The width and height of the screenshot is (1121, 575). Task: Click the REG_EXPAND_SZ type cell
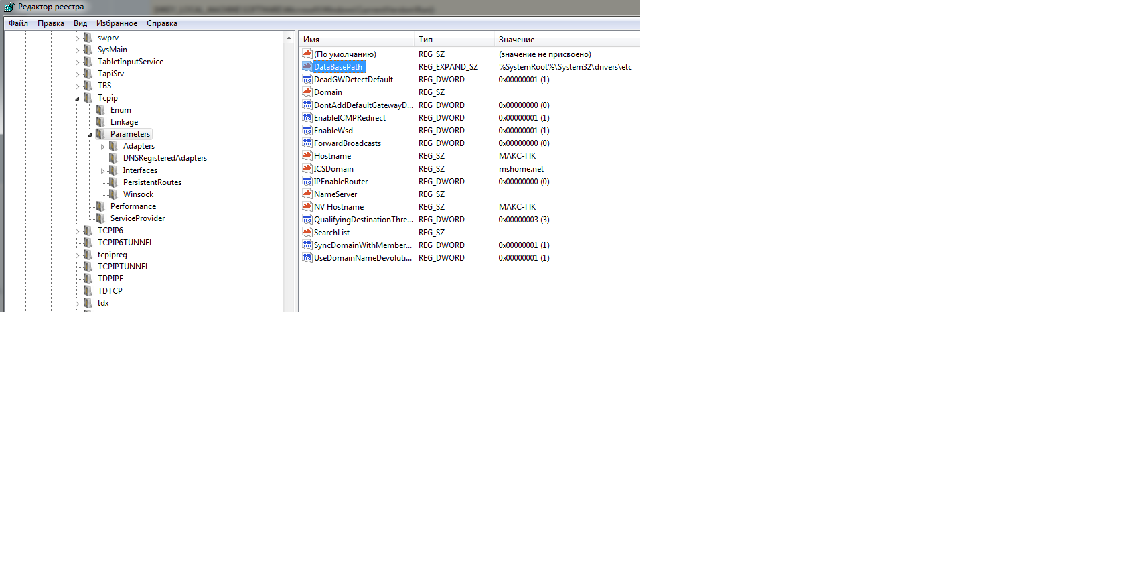[x=448, y=67]
